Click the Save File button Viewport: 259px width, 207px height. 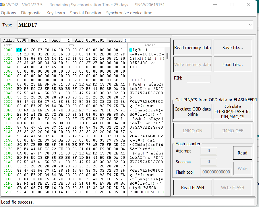coord(233,48)
